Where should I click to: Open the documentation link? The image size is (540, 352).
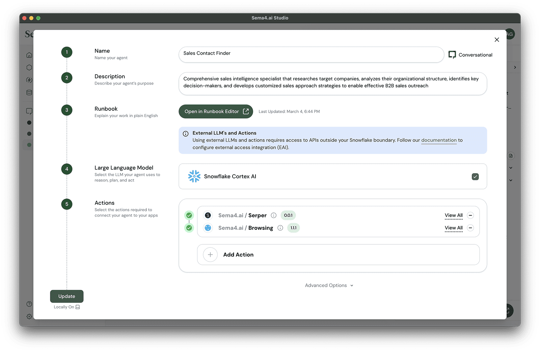click(x=439, y=140)
